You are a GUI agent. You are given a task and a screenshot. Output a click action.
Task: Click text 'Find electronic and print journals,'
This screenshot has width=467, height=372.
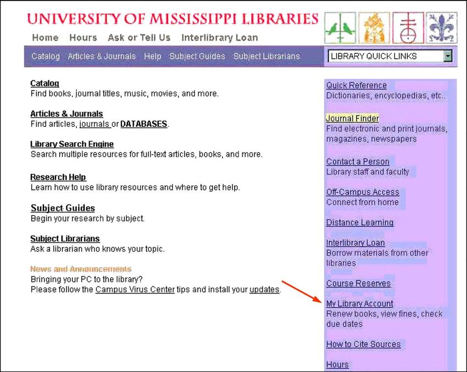point(387,128)
